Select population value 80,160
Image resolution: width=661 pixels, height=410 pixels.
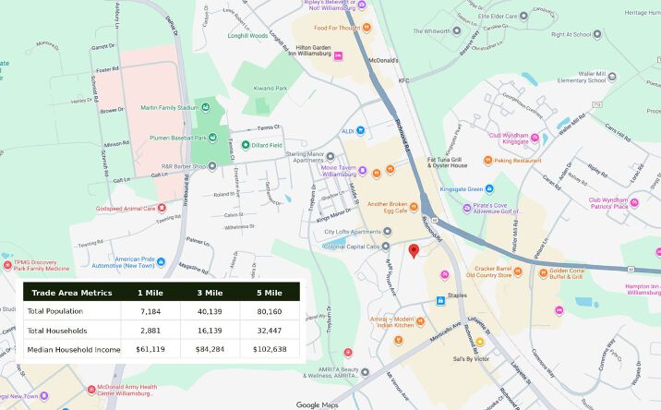point(270,312)
